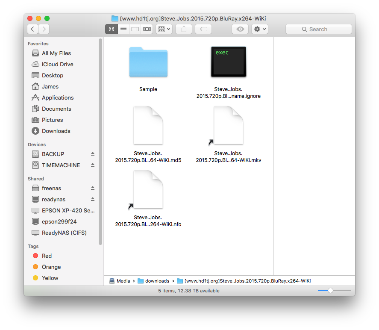The image size is (379, 330).
Task: Click the Favorites section header
Action: click(x=38, y=44)
